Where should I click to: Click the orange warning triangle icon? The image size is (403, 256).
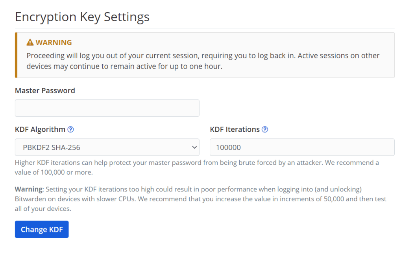(30, 42)
